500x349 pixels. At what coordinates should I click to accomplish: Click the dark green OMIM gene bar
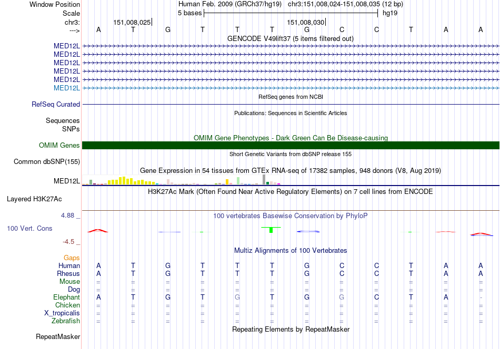point(291,145)
